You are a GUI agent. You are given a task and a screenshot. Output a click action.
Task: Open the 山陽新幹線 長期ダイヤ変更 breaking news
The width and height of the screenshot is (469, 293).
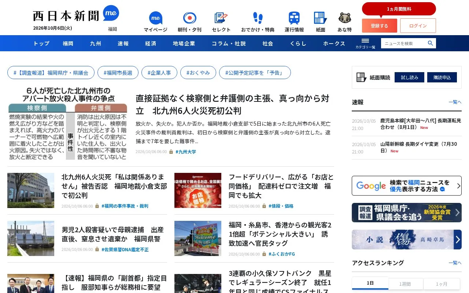tap(419, 147)
